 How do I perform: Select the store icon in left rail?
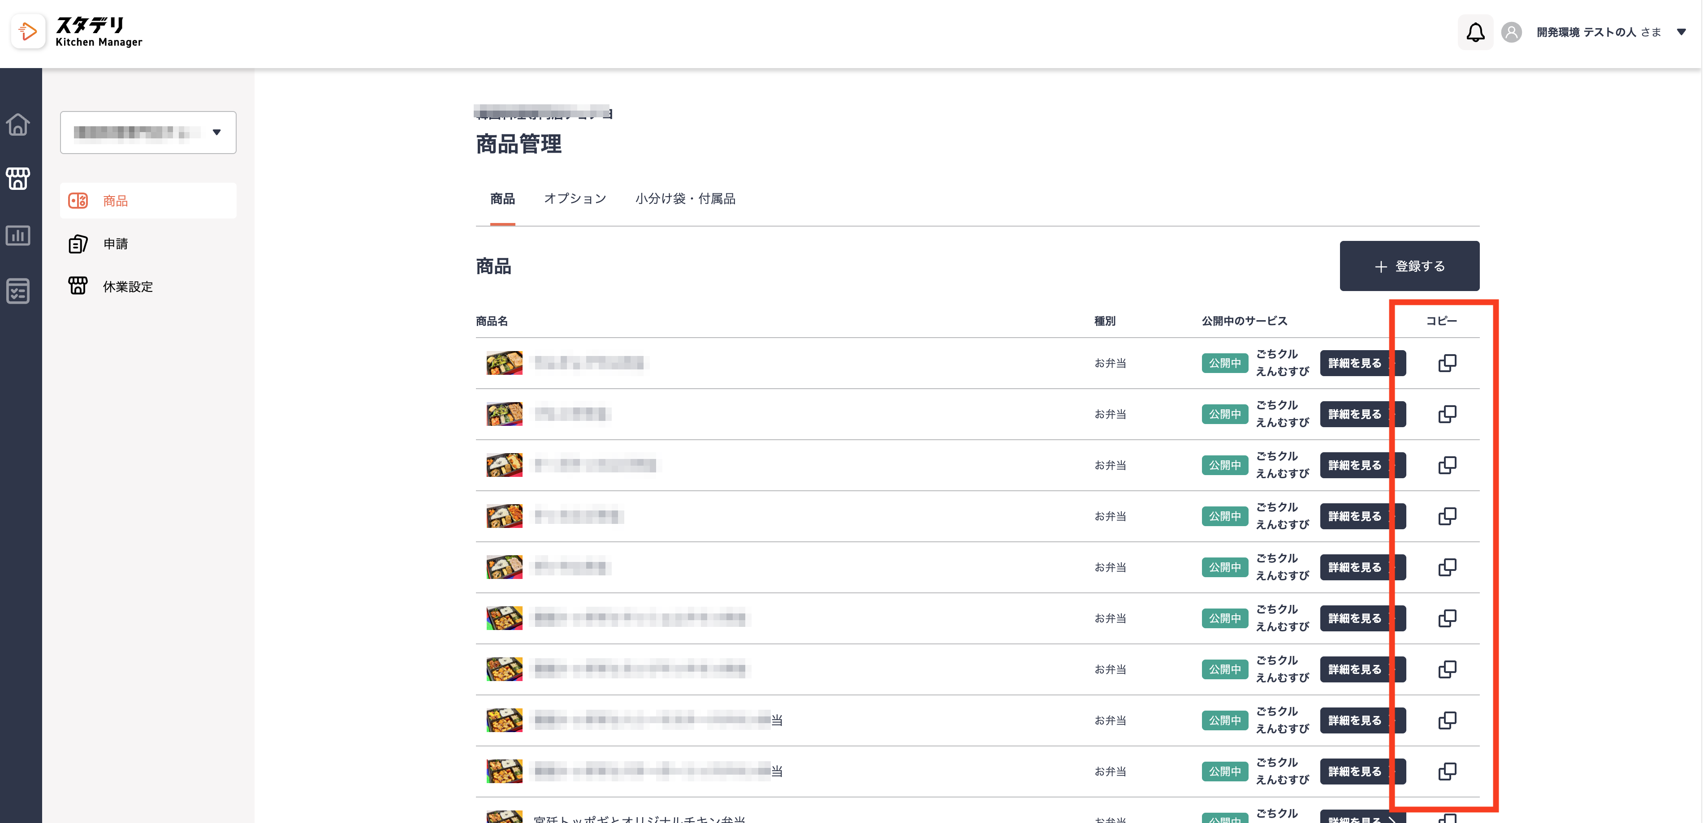18,178
